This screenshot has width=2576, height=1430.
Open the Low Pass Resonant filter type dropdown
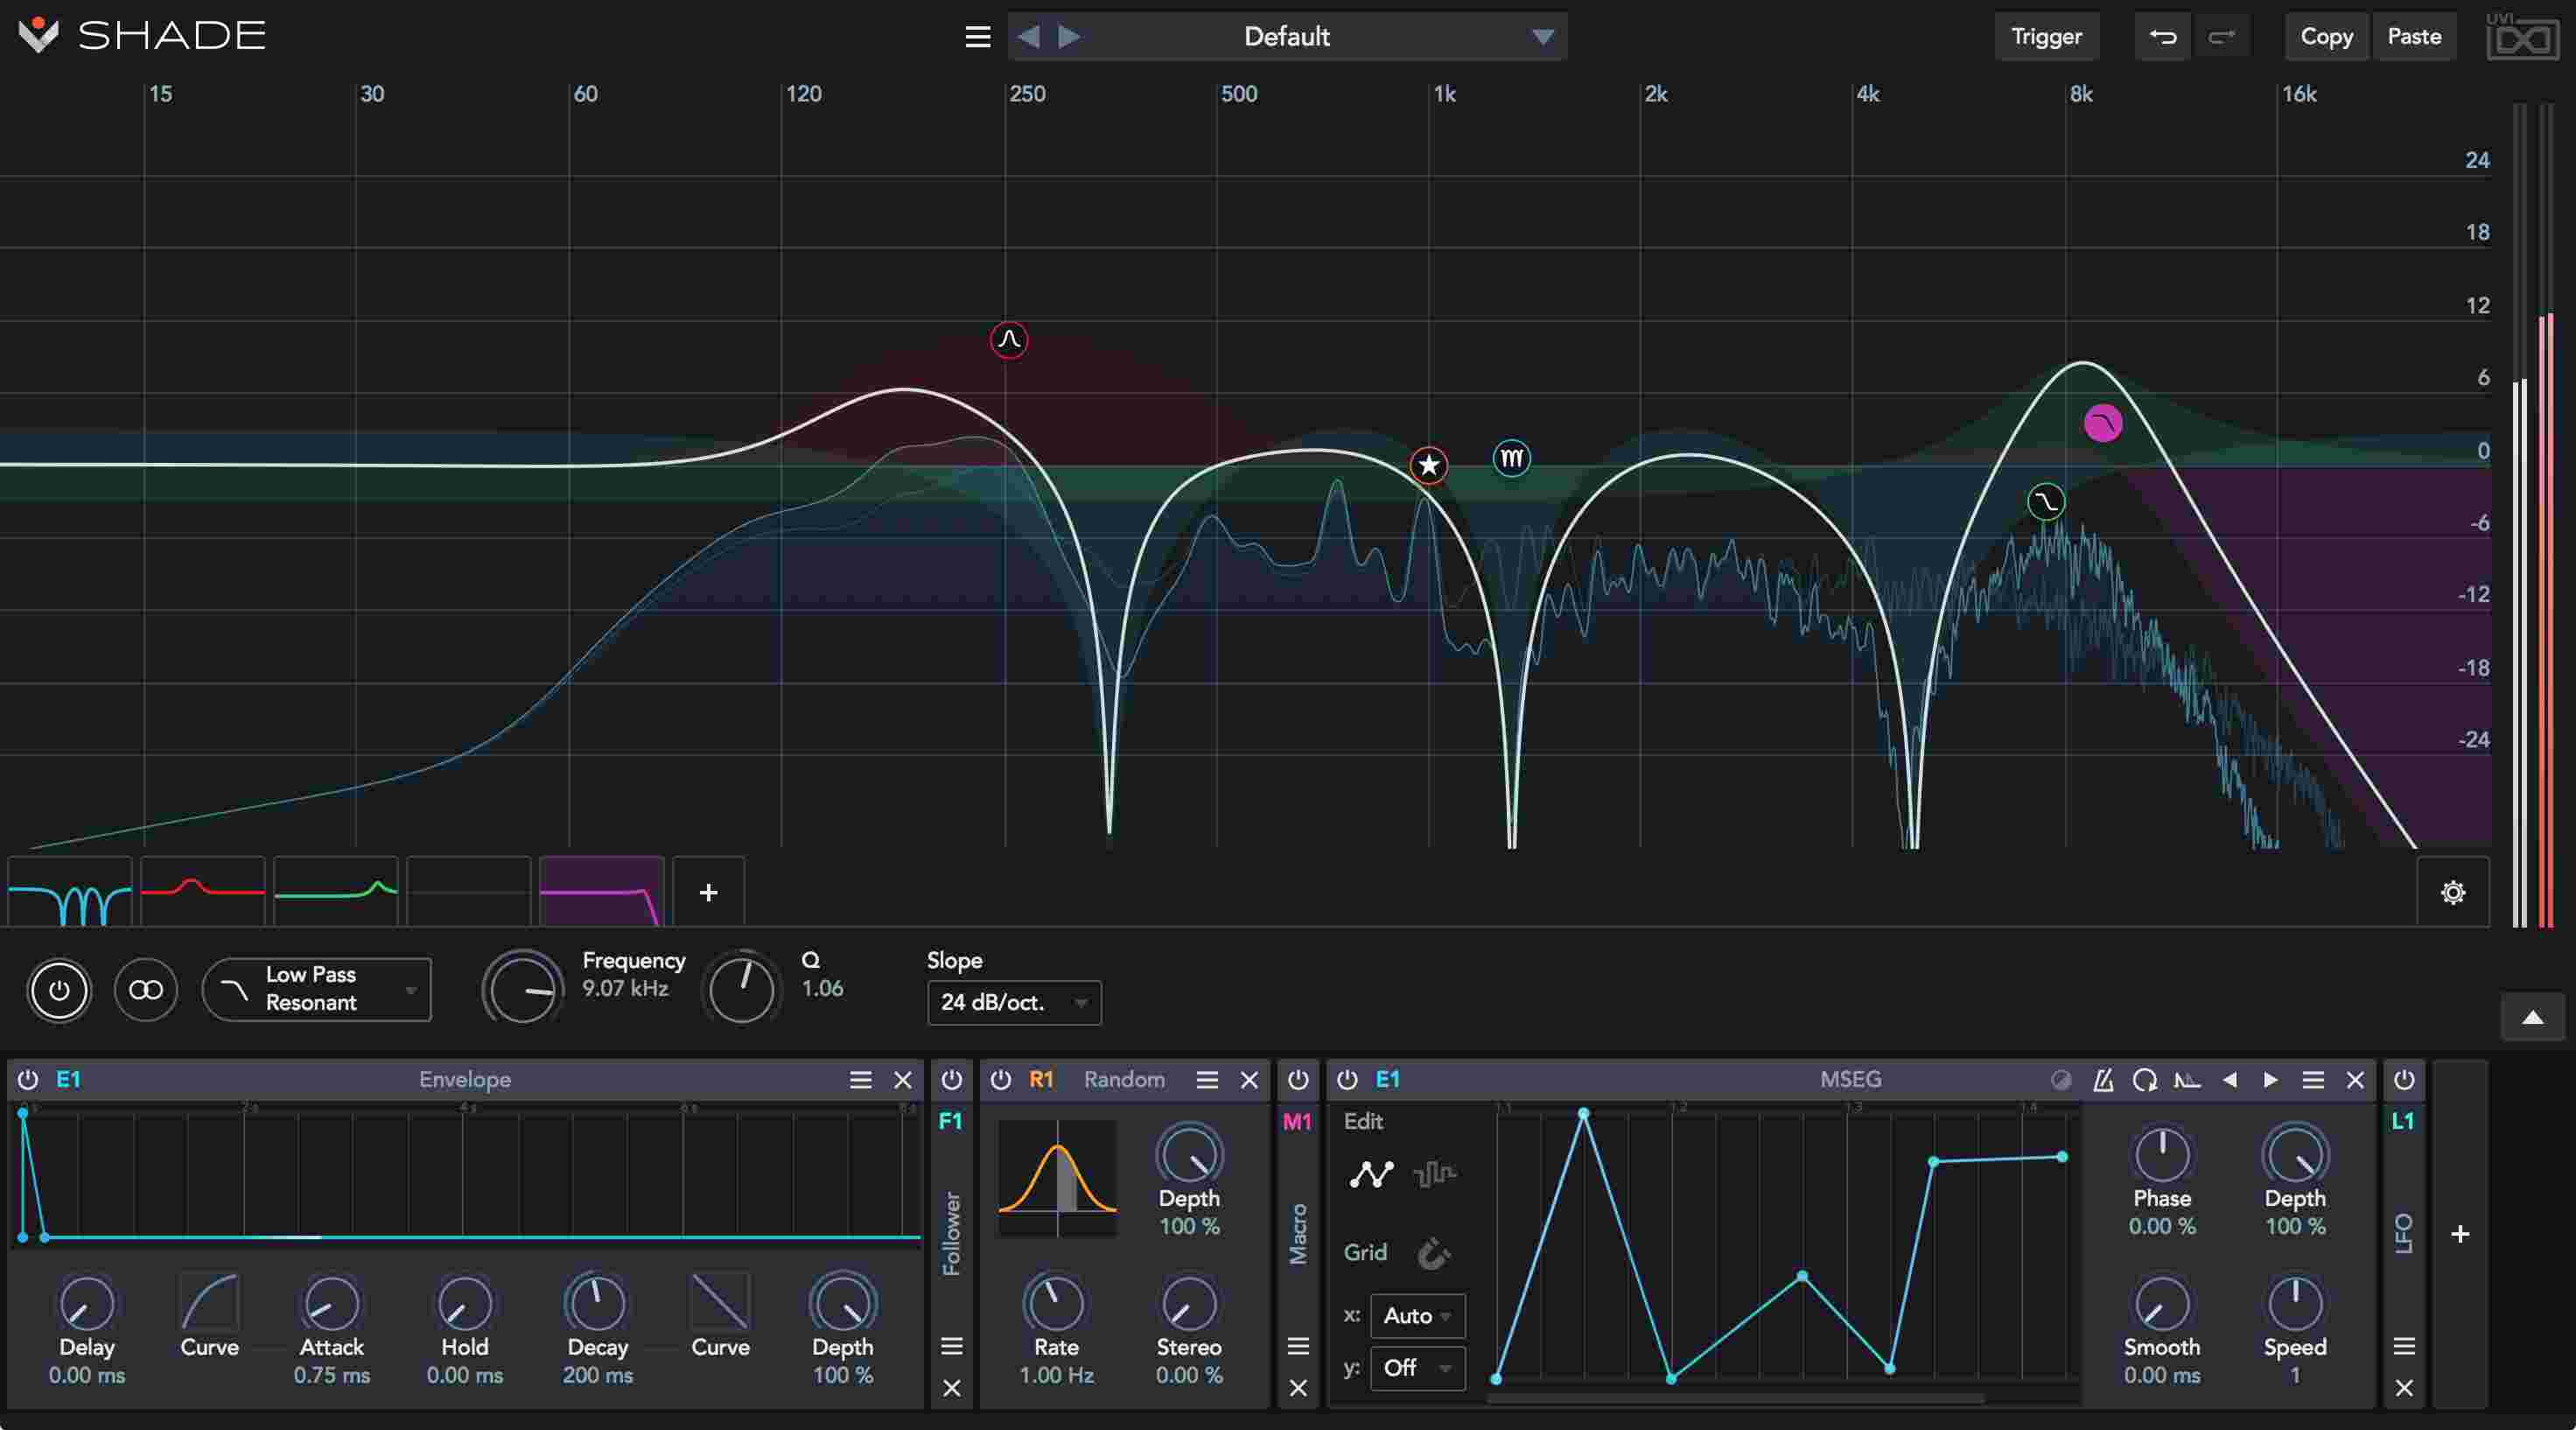[317, 990]
